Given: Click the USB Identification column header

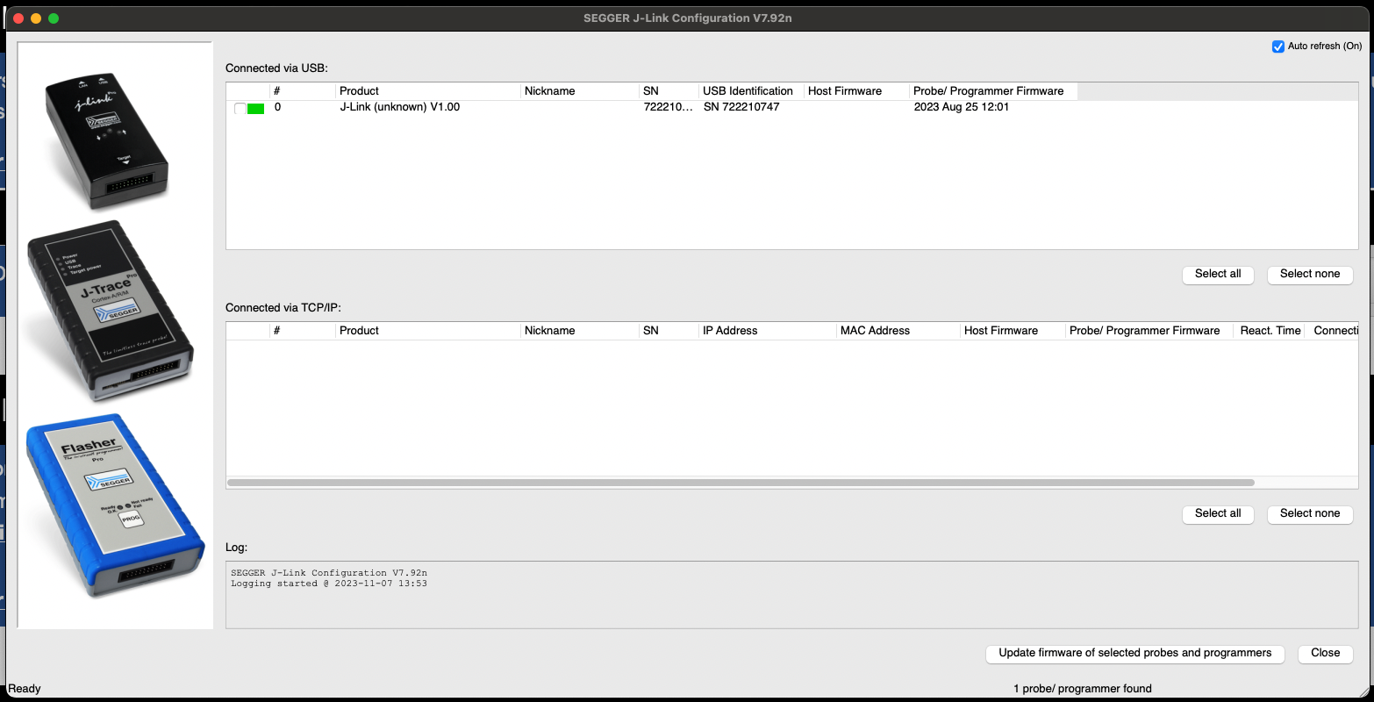Looking at the screenshot, I should (x=752, y=91).
